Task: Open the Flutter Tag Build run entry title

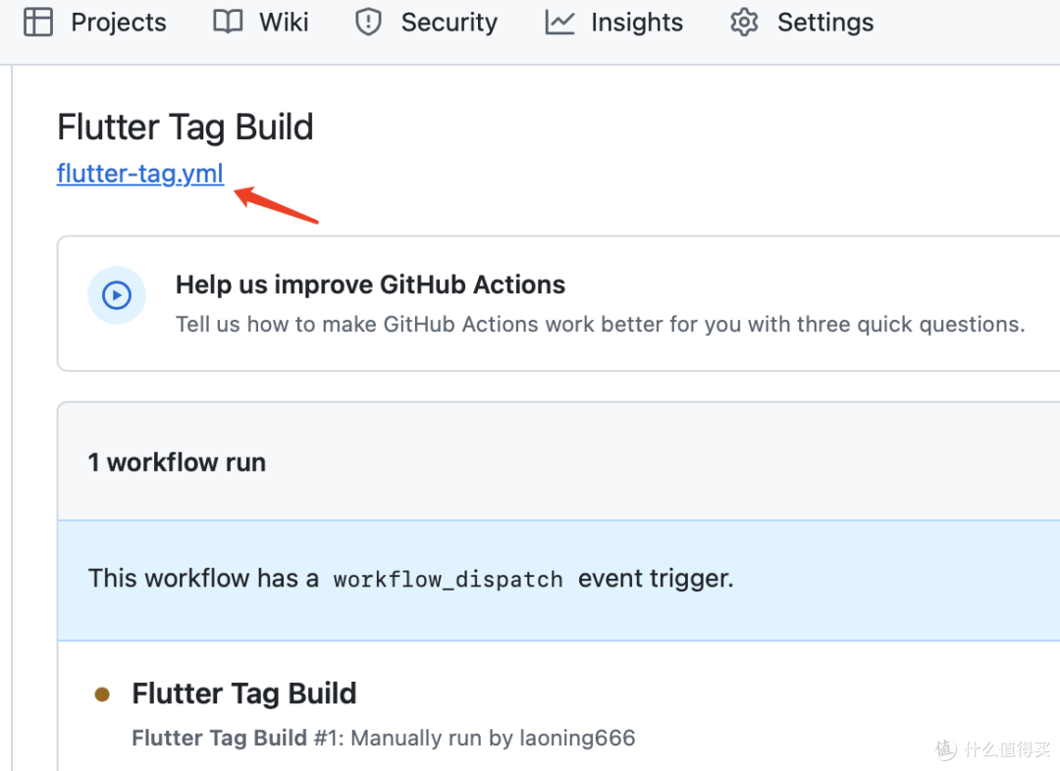Action: tap(244, 694)
